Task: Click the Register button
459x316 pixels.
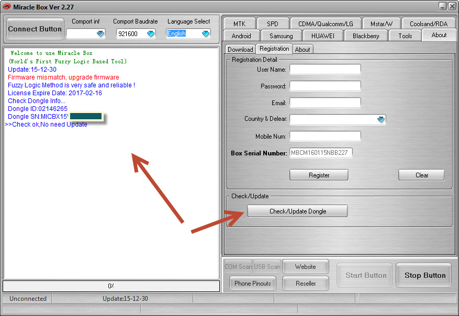Action: tap(319, 175)
